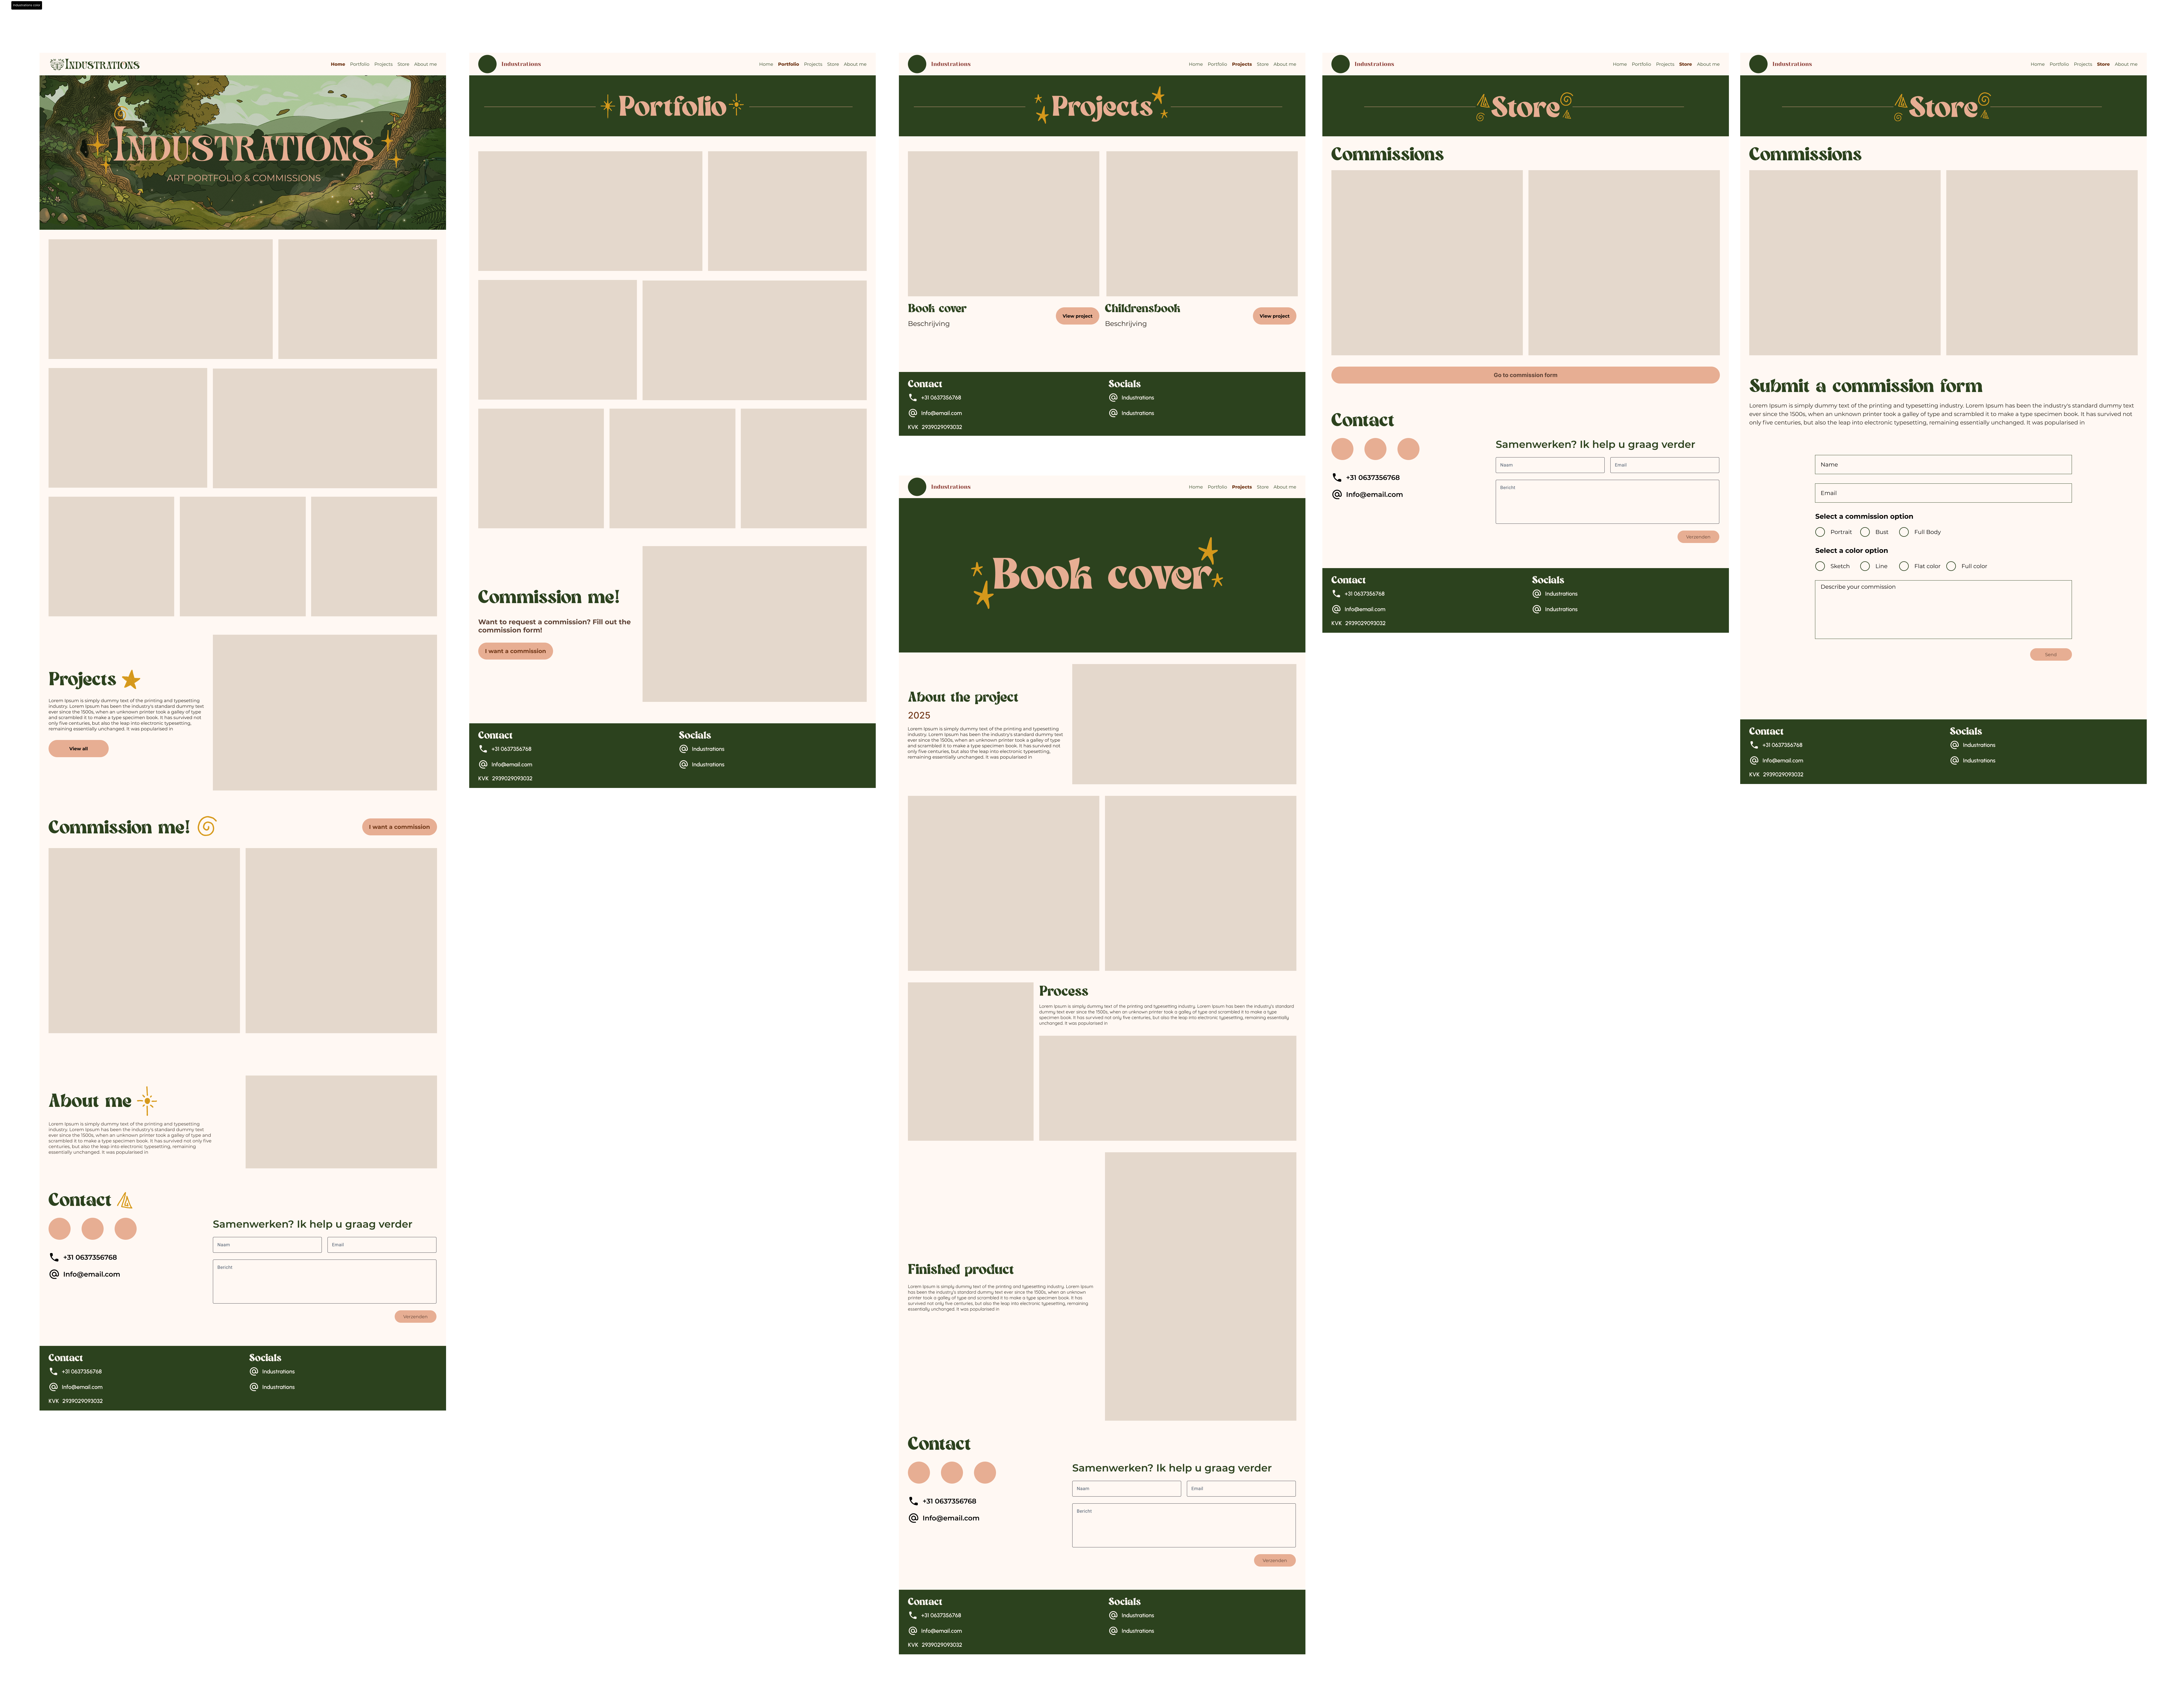Open Store in the home page navigation
The width and height of the screenshot is (2184, 1682).
click(403, 64)
